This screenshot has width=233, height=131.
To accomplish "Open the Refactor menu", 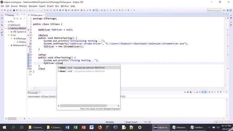I will coord(23,6).
